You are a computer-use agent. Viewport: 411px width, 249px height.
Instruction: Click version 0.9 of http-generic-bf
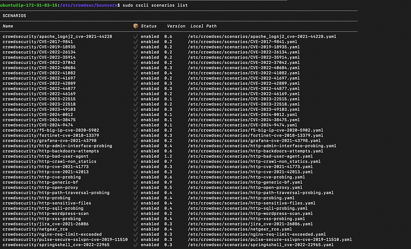(168, 182)
